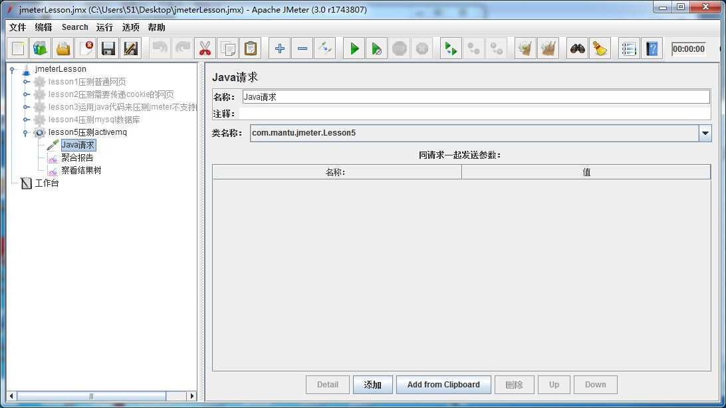726x408 pixels.
Task: Open the 类名称 class dropdown arrow
Action: click(x=705, y=133)
